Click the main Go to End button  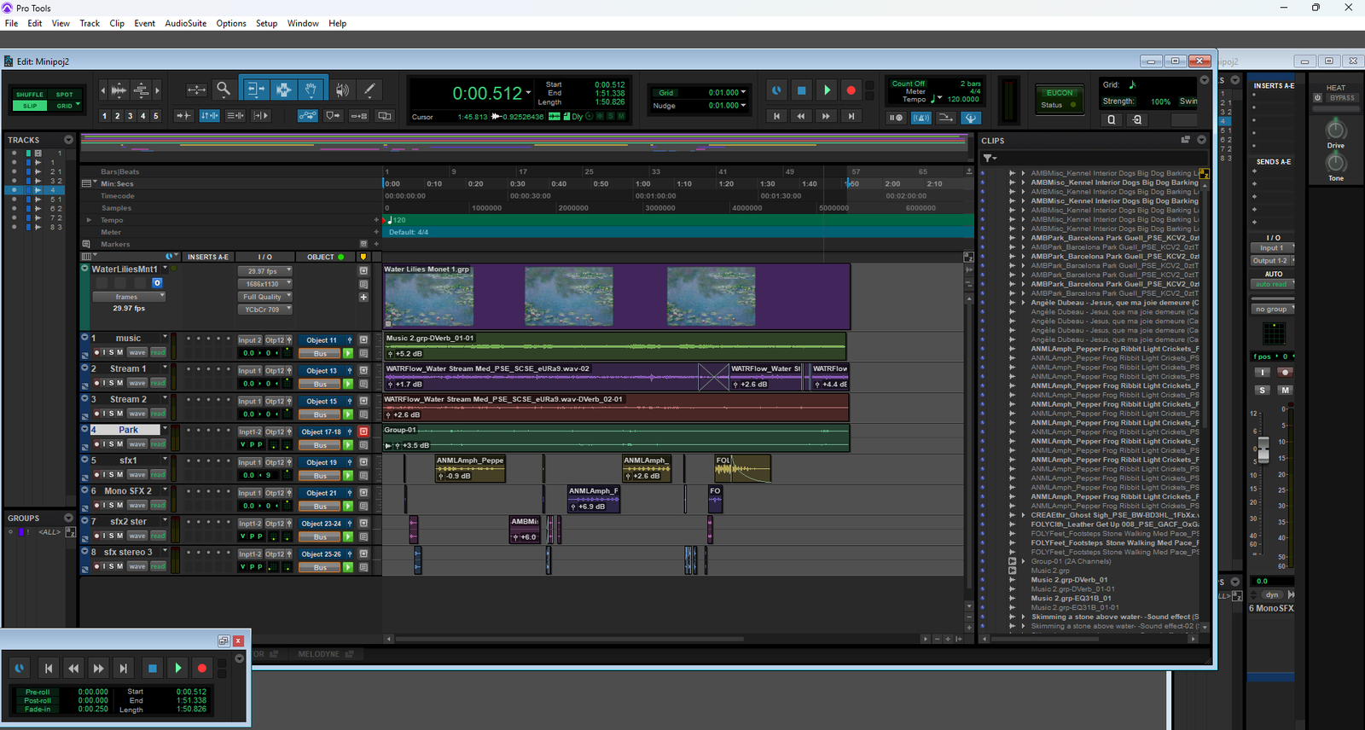pos(851,116)
